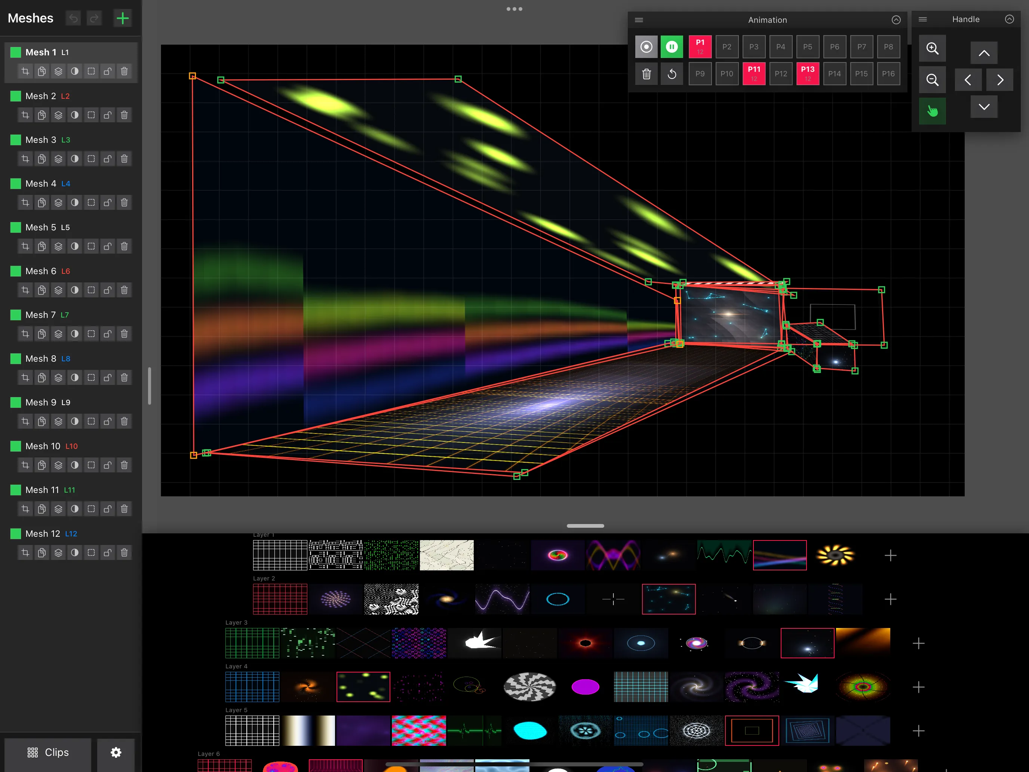Open the Clips tab
Screen dimensions: 1029x772
tap(48, 753)
